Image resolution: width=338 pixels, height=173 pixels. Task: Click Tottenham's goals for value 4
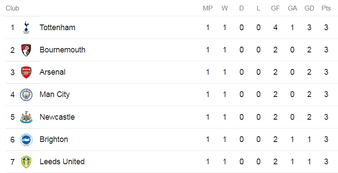[275, 28]
